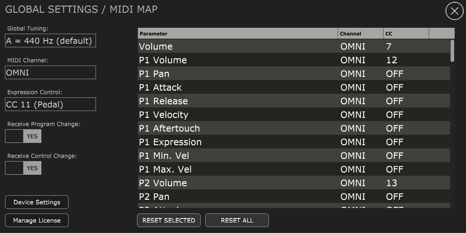Screen dimensions: 466x233
Task: Toggle Receive Control Change switch
Action: [x=23, y=168]
